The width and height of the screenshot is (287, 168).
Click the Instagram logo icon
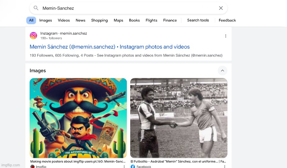(33, 36)
